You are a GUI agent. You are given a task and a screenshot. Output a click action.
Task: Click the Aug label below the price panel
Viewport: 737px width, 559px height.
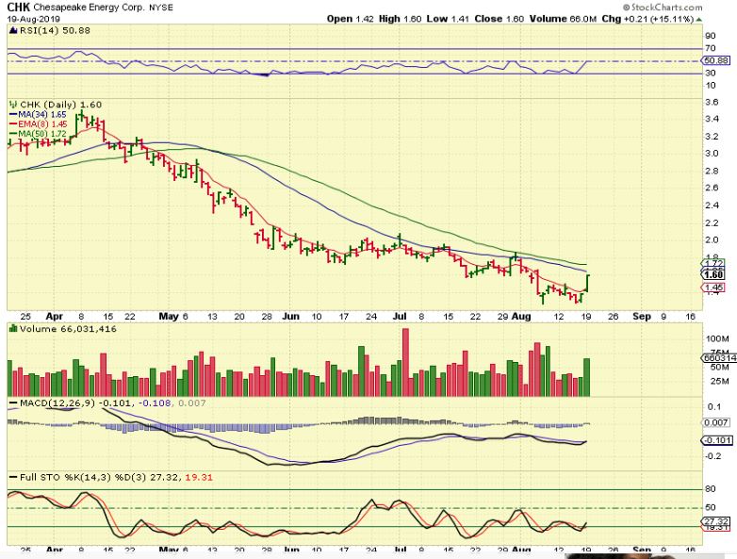[521, 317]
